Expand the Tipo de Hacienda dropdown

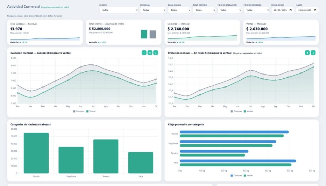(x=256, y=10)
